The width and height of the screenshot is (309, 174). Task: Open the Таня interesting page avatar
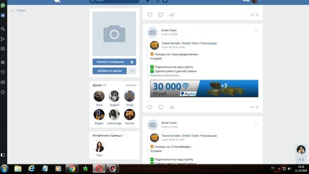pos(99,146)
